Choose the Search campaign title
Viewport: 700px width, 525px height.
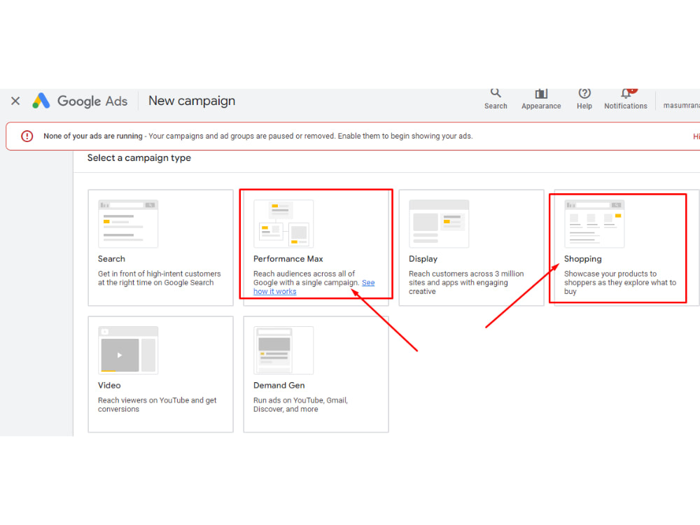click(111, 259)
